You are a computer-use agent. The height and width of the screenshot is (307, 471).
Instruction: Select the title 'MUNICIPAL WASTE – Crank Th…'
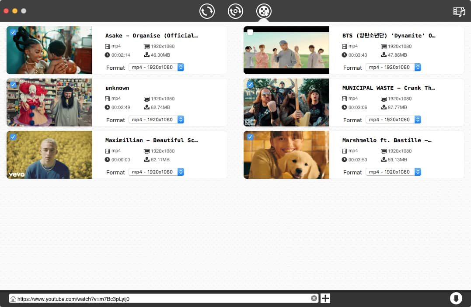[388, 88]
